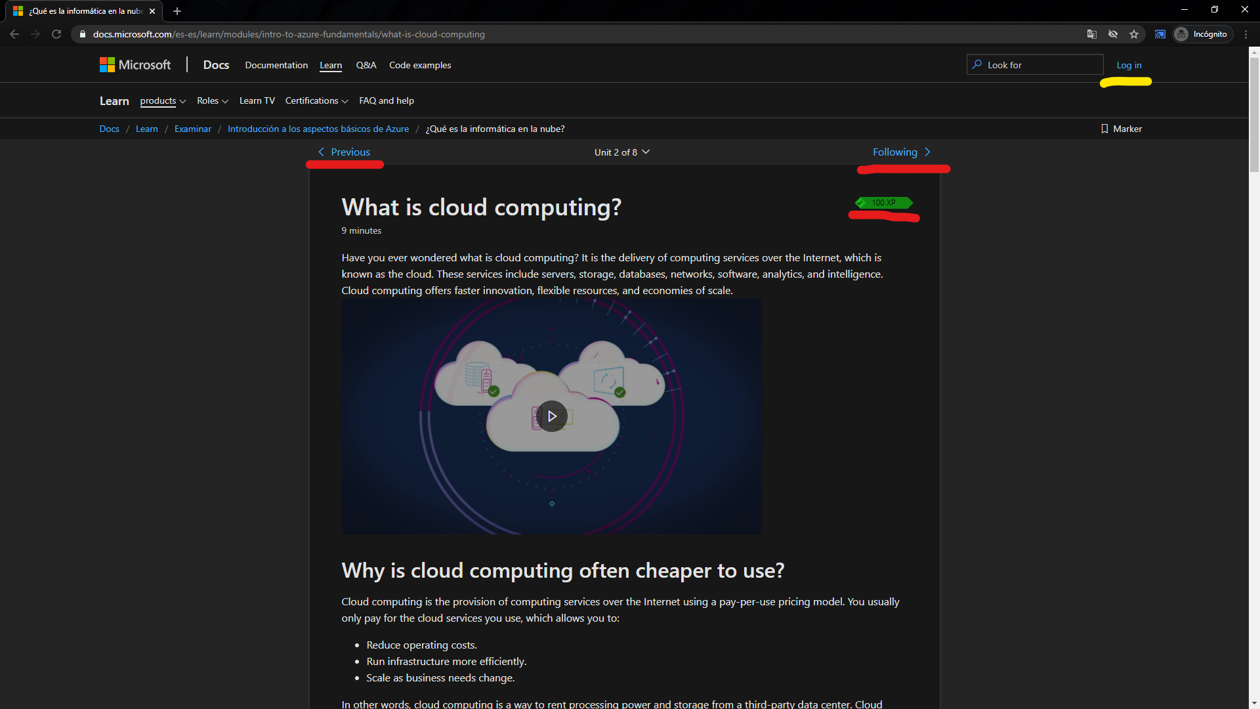Screen dimensions: 1260x709
Task: Click the site lock icon in address bar
Action: click(x=82, y=34)
